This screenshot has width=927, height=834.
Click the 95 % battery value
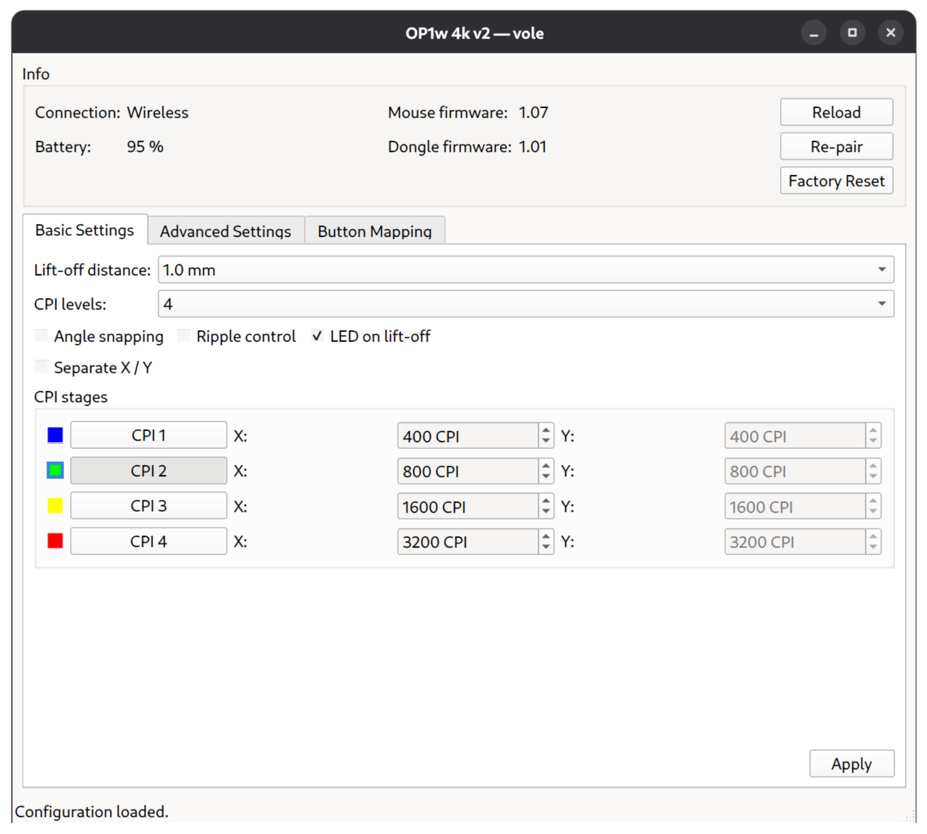(145, 146)
